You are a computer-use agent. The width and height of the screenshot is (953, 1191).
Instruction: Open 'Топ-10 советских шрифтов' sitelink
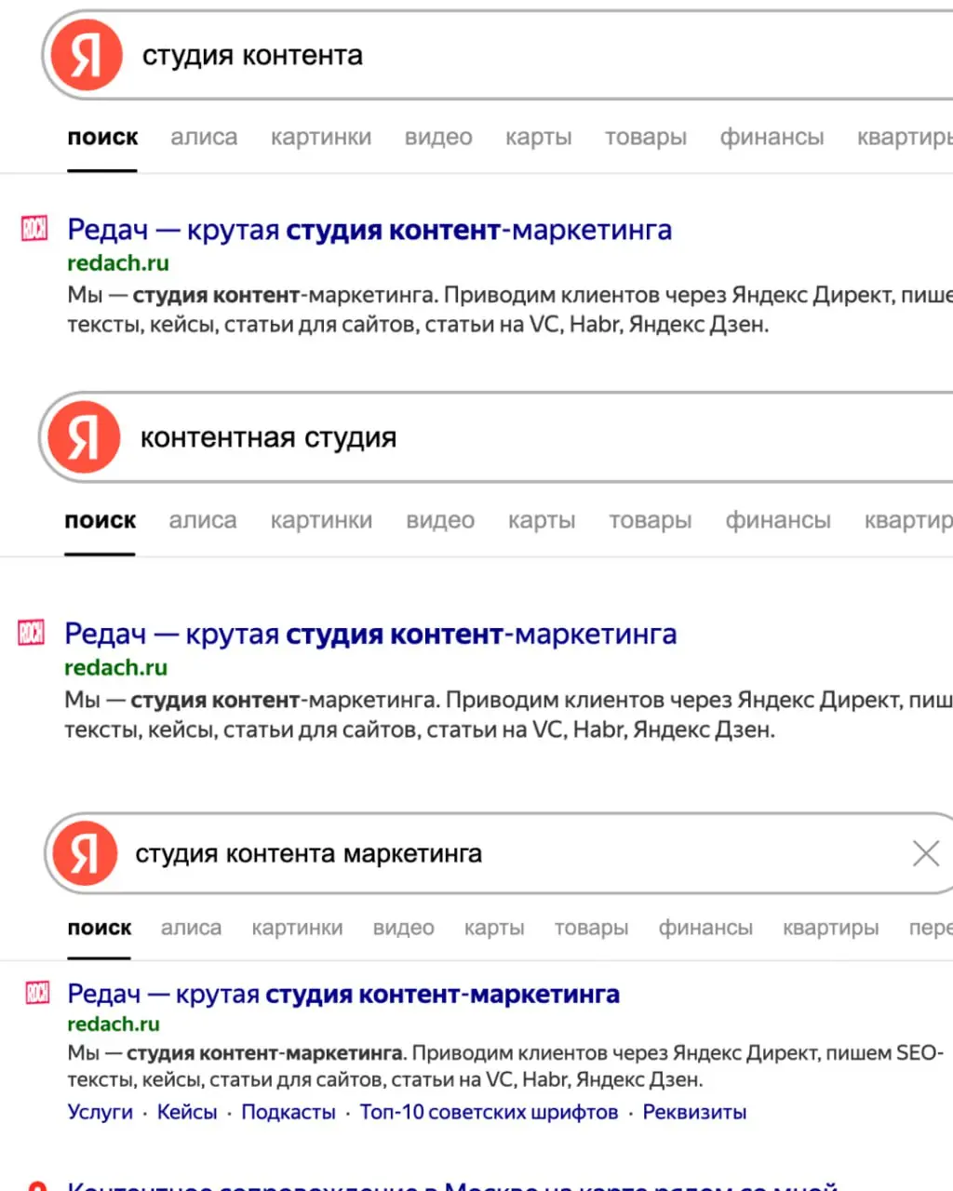[490, 1112]
